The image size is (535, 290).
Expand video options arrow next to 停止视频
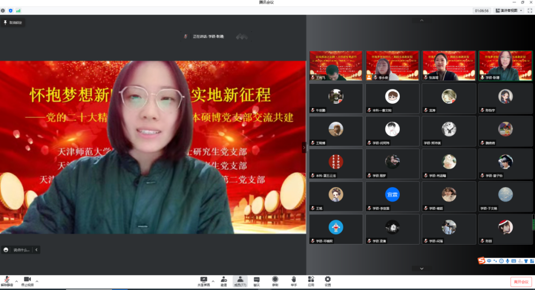tap(37, 281)
